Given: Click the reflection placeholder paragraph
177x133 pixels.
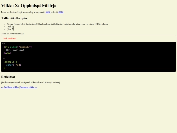Looking at the screenshot, I should [30, 82].
